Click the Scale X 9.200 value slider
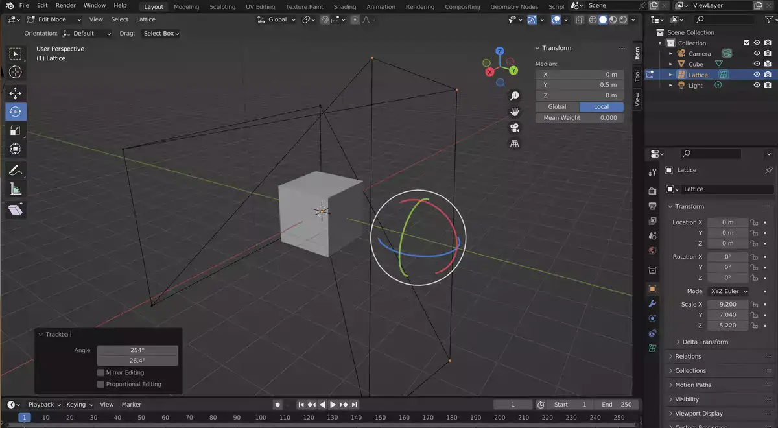This screenshot has width=778, height=428. pos(727,304)
